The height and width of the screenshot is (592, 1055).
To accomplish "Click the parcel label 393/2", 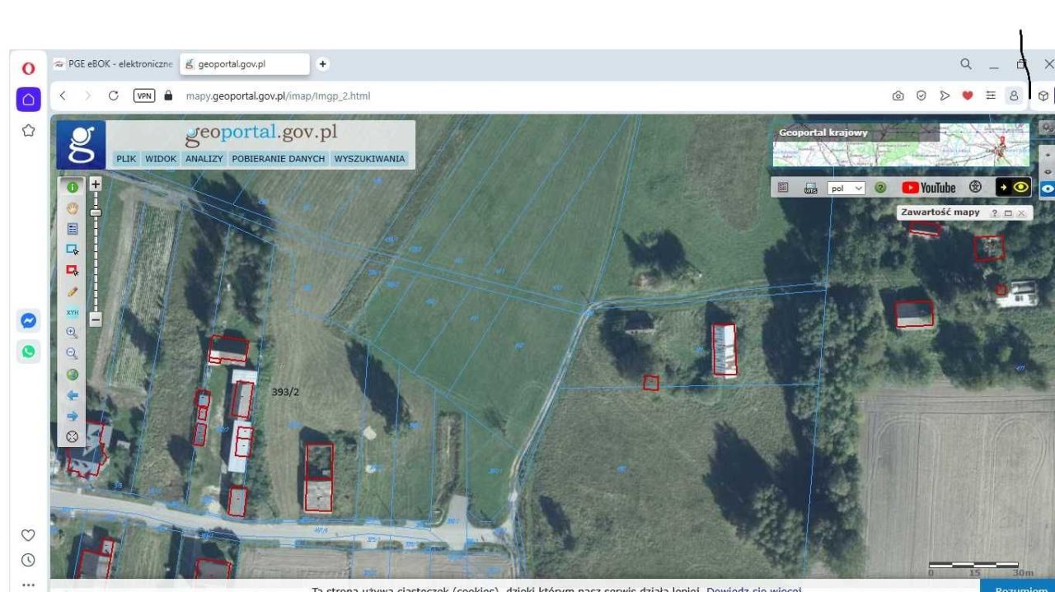I will 285,392.
